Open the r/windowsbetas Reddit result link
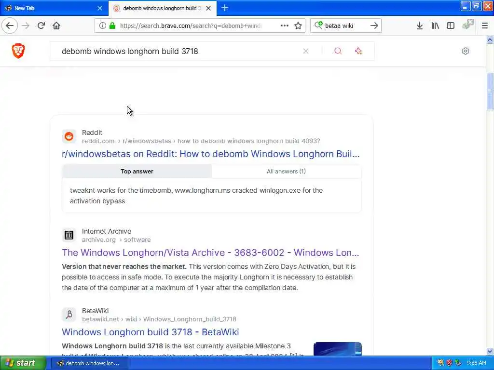 point(210,154)
